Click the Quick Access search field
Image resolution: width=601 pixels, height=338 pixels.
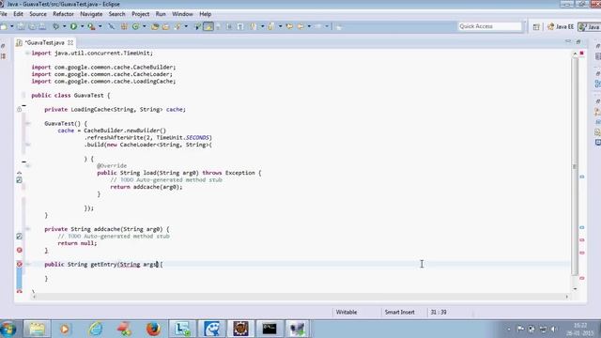[490, 26]
